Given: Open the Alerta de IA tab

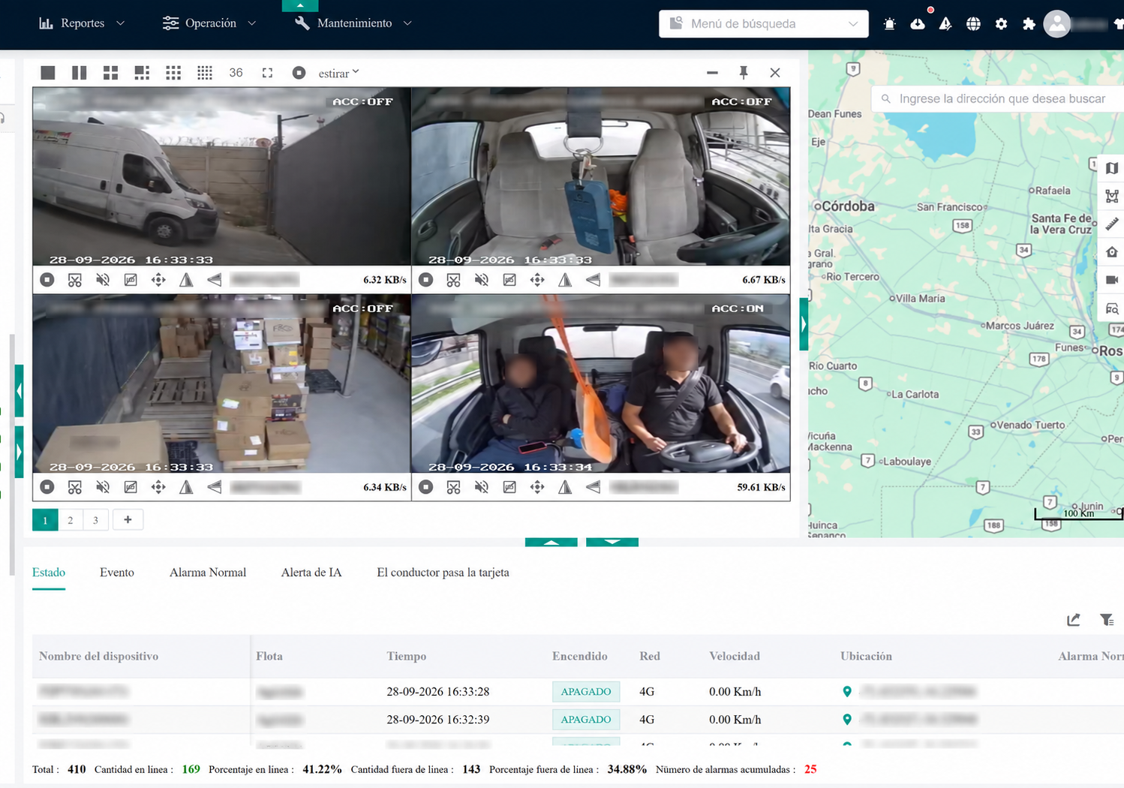Looking at the screenshot, I should (x=311, y=573).
